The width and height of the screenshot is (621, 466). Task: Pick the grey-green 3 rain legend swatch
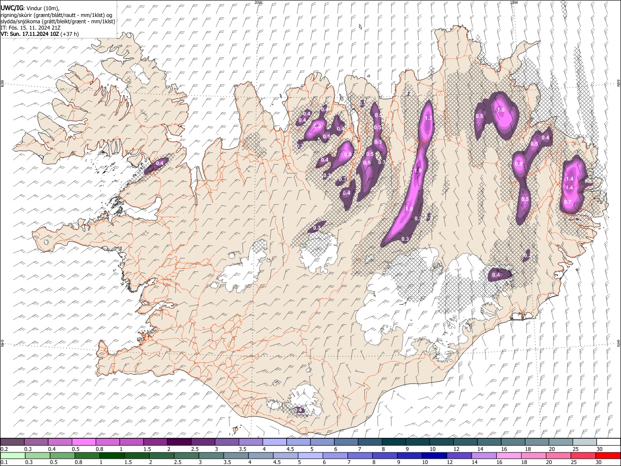click(x=211, y=455)
